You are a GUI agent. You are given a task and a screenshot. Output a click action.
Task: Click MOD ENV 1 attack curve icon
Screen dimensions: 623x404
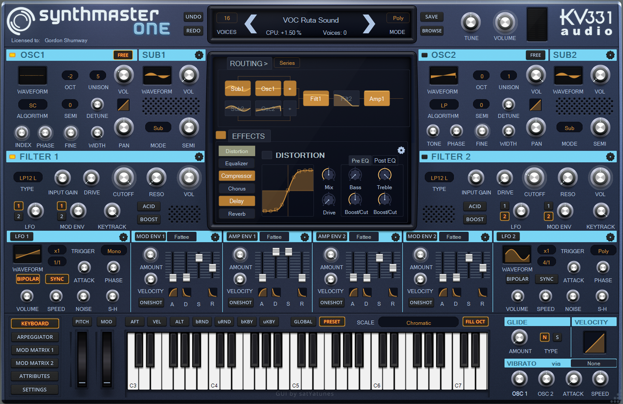pyautogui.click(x=173, y=292)
